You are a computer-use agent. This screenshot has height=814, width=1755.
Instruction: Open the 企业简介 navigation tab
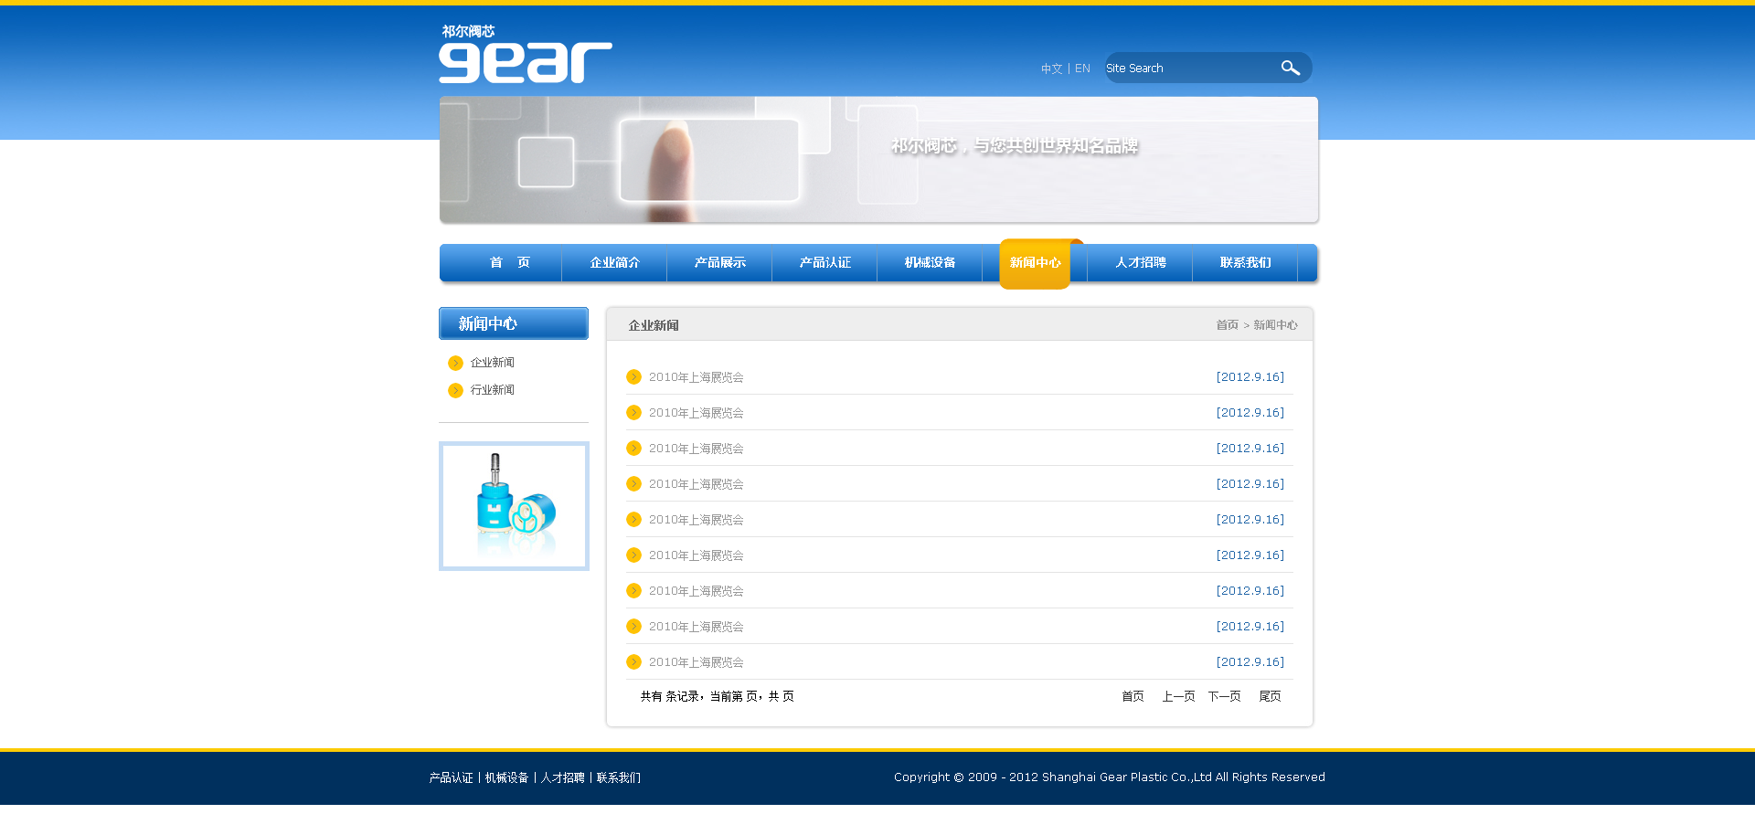click(x=614, y=263)
